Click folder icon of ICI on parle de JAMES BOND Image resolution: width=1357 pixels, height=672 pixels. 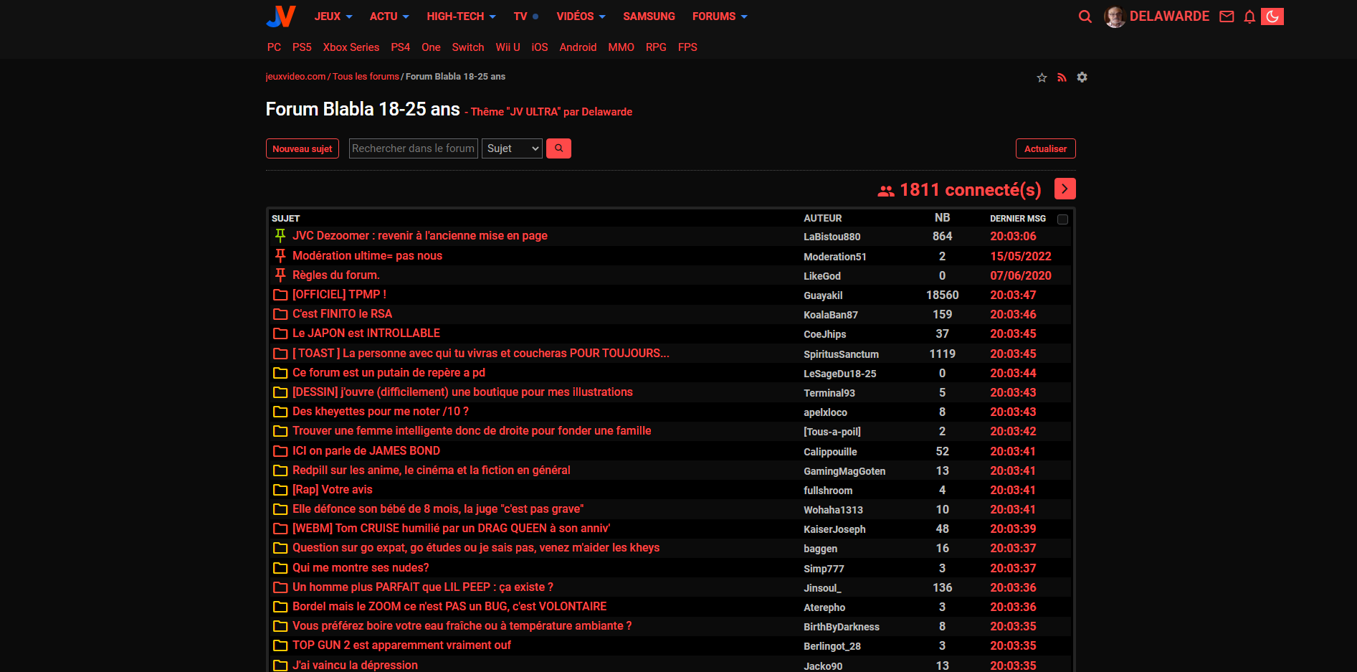[x=280, y=451]
